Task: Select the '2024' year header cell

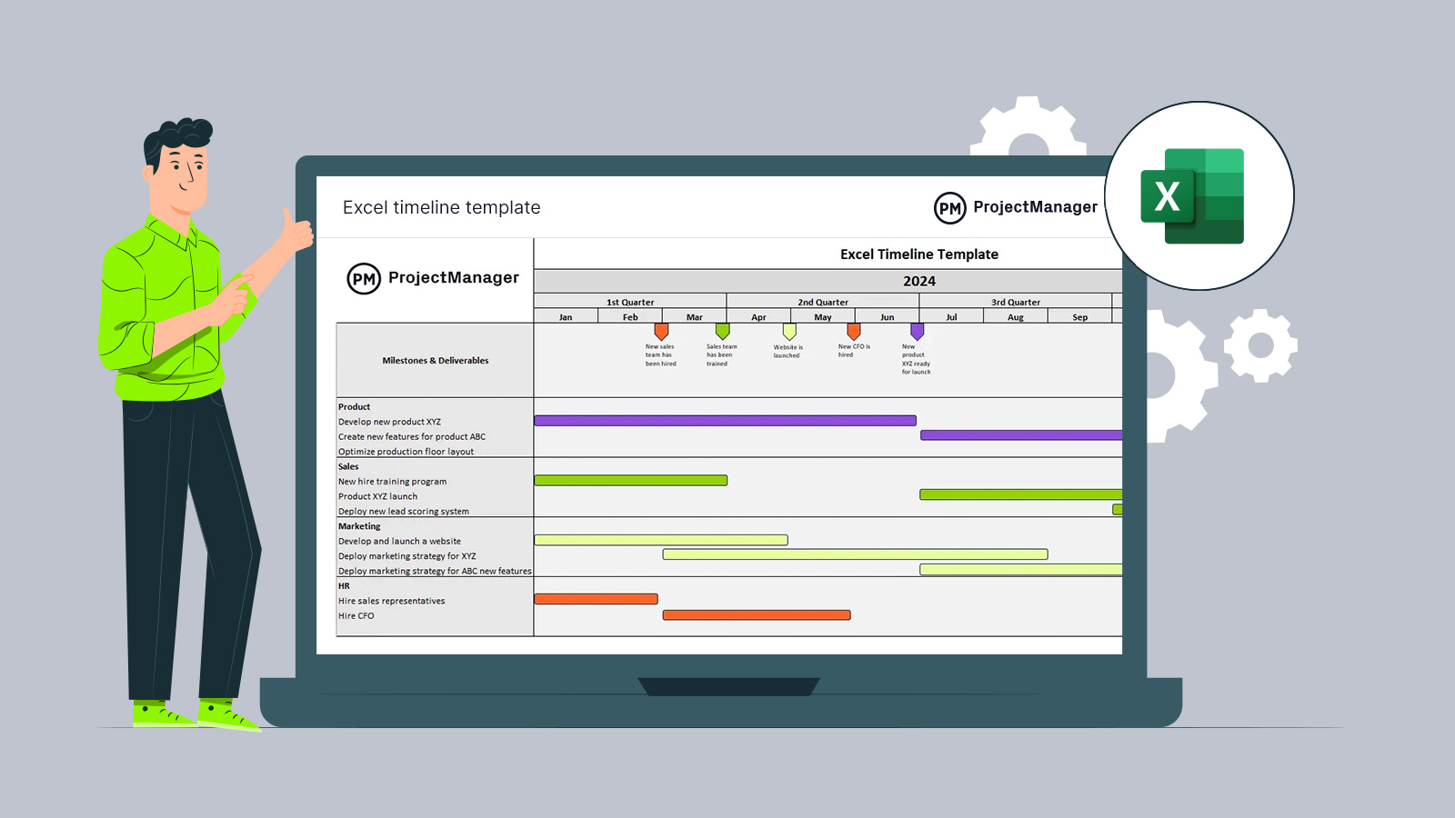Action: point(918,281)
